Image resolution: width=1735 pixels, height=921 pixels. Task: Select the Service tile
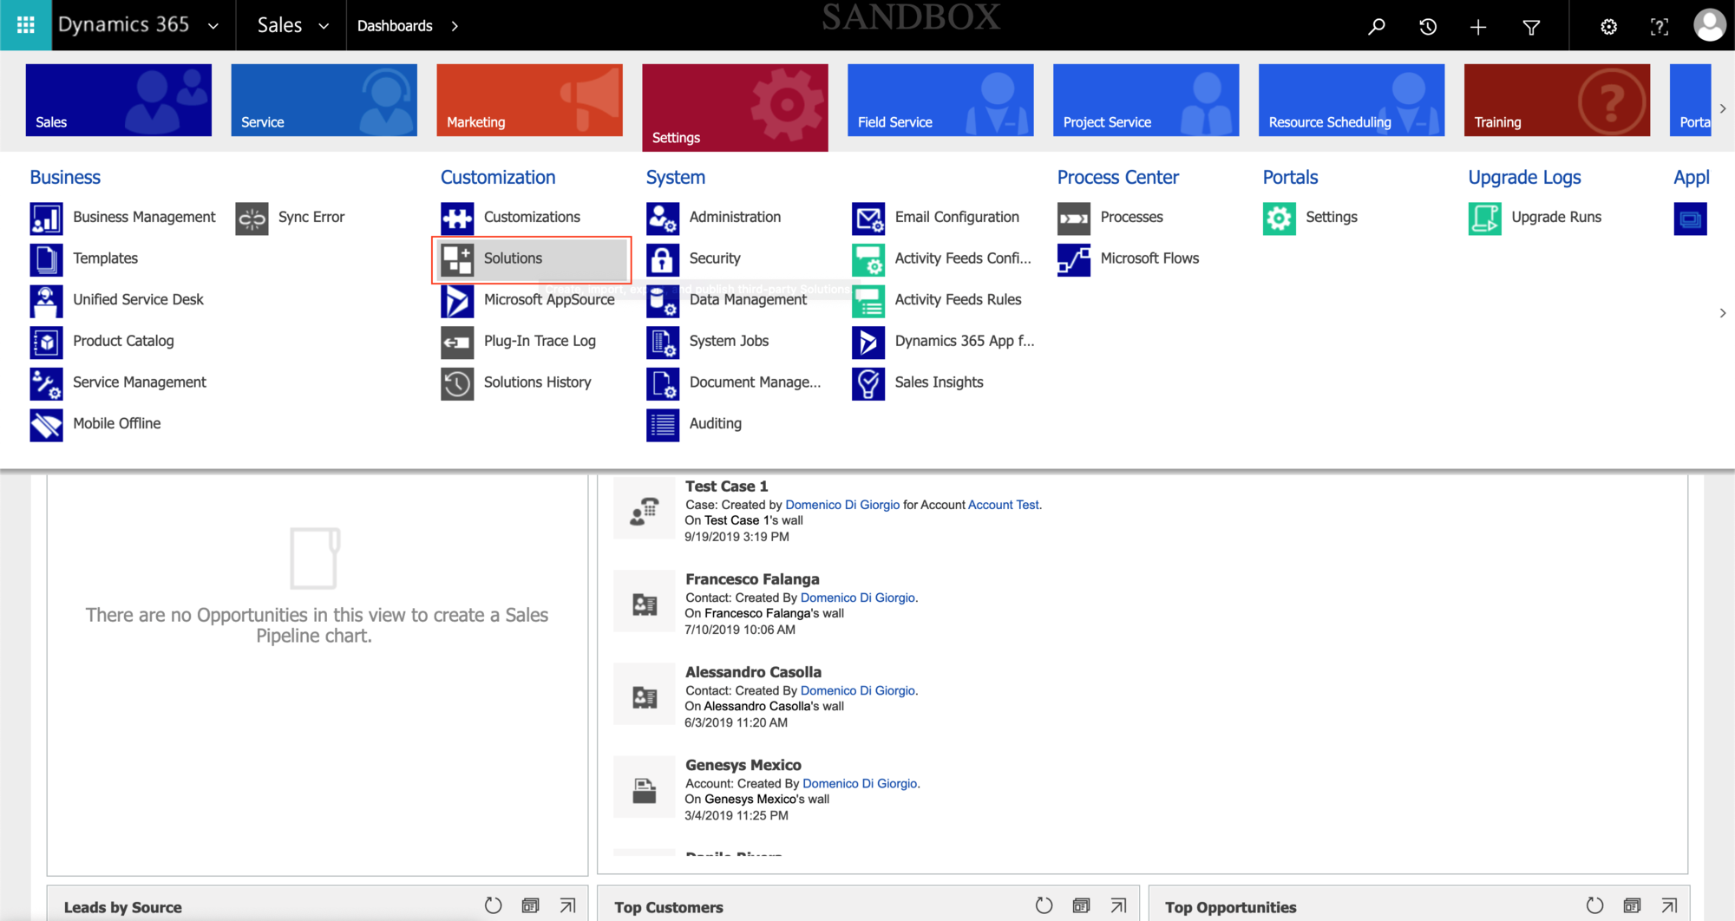(x=324, y=100)
